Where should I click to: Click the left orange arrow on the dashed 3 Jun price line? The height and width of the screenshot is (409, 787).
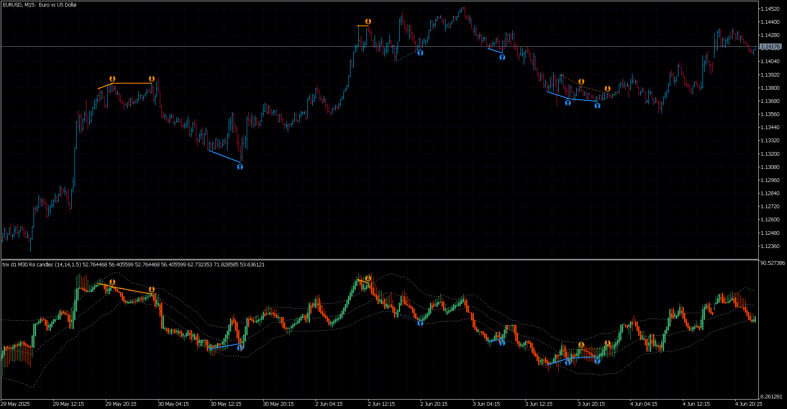click(581, 82)
